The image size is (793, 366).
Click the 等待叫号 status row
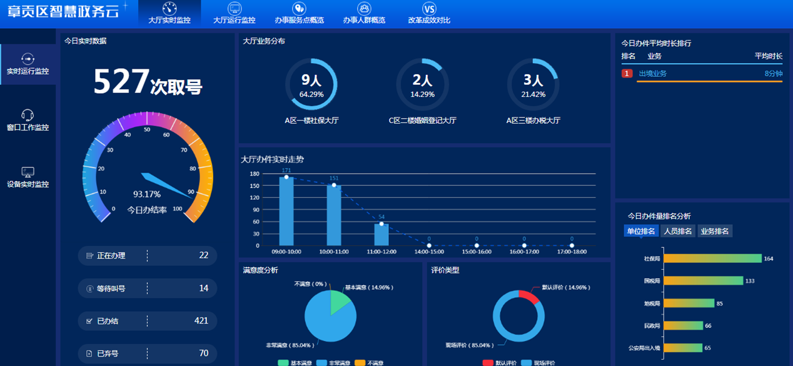[x=148, y=289]
